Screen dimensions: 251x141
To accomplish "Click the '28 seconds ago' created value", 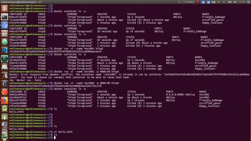I will 107,31.
